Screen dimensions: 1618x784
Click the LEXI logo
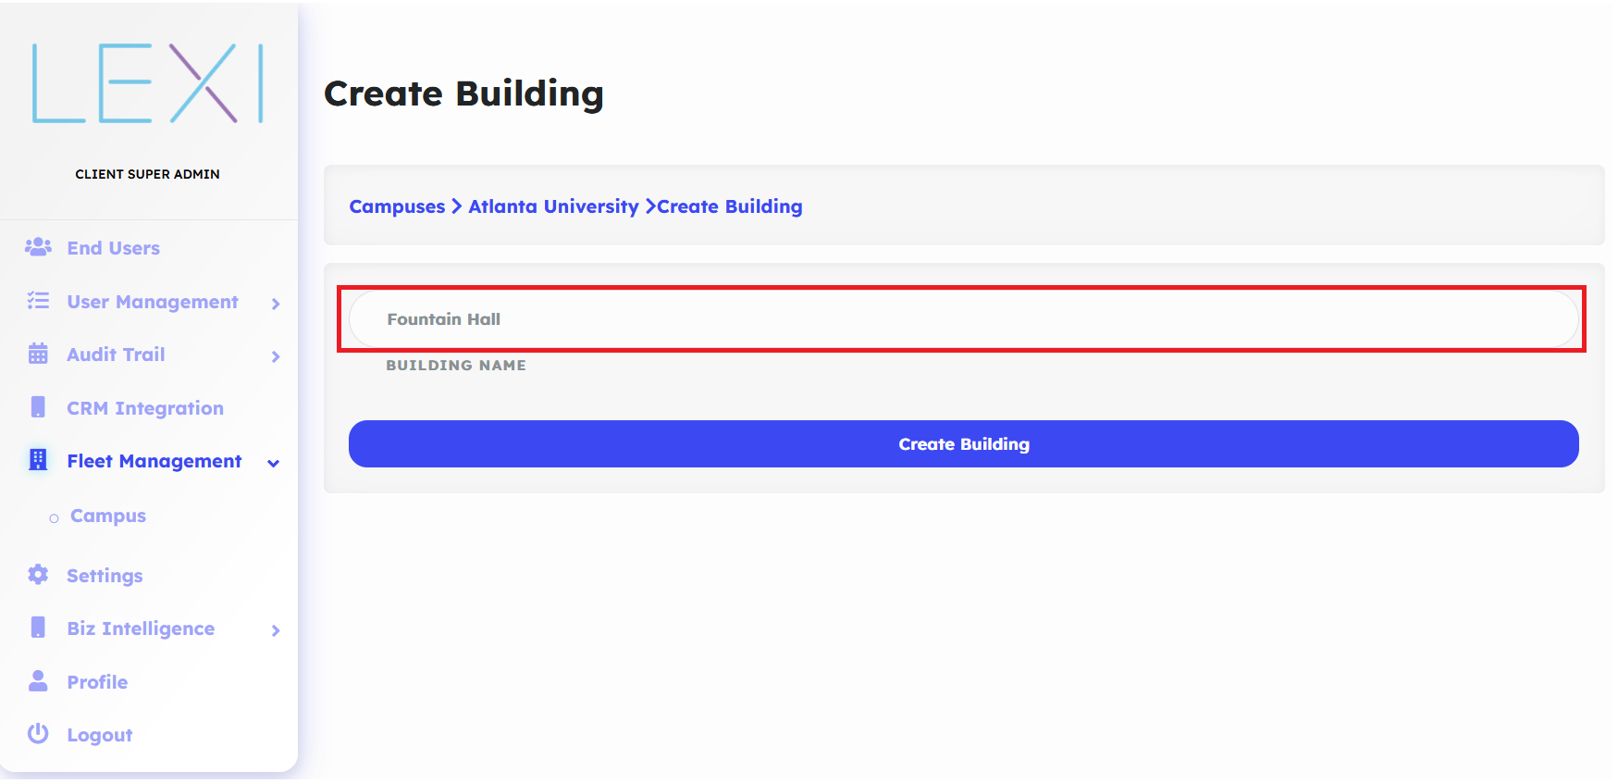[x=148, y=83]
